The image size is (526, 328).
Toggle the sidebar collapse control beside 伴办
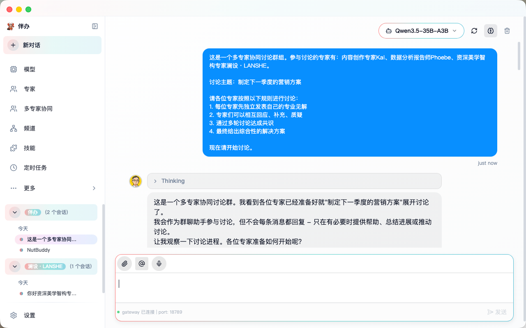[95, 26]
